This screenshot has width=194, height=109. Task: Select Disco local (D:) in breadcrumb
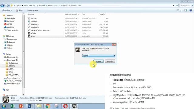click(30, 5)
